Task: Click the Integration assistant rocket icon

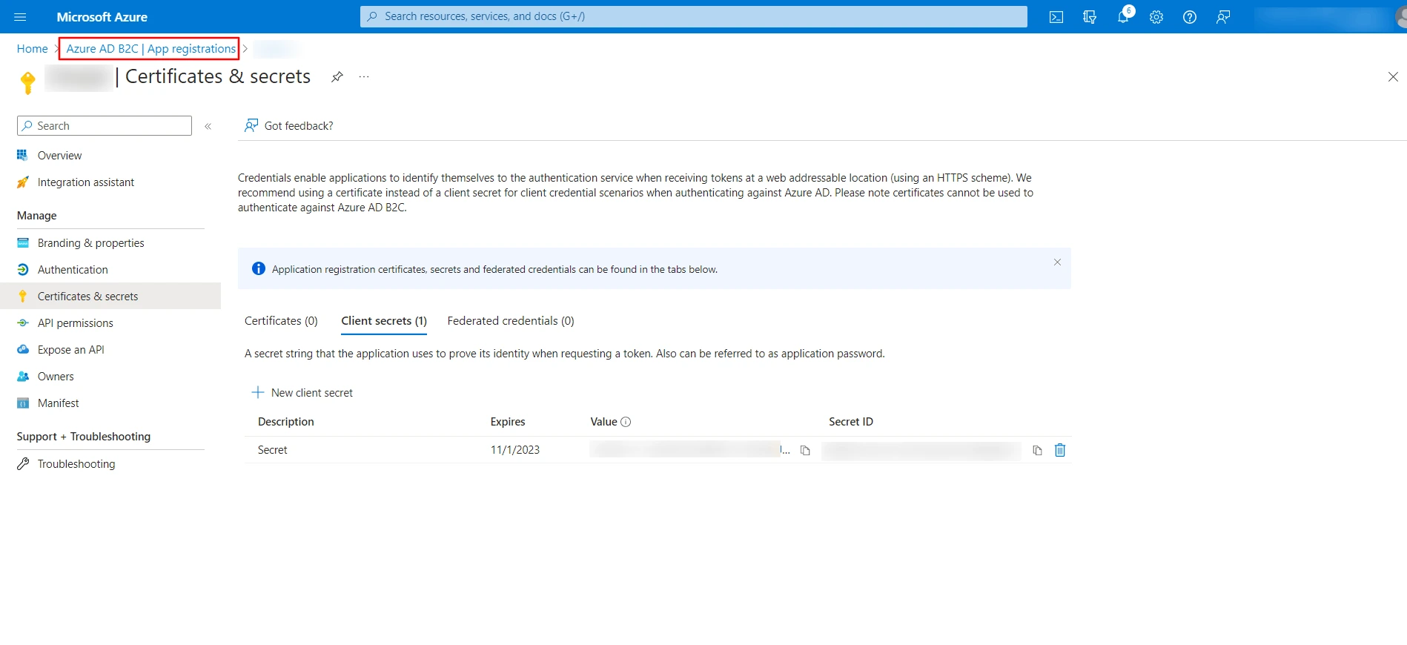Action: [23, 182]
